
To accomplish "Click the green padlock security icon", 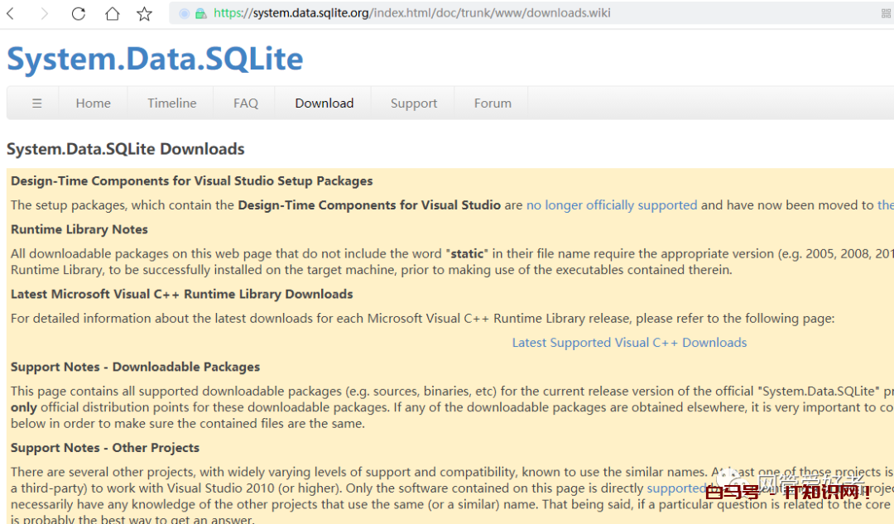I will [x=200, y=13].
